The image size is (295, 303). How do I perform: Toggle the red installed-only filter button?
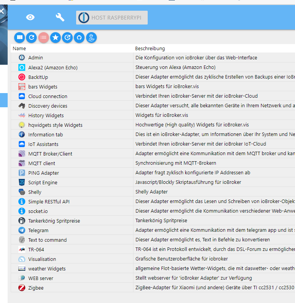tap(44, 37)
